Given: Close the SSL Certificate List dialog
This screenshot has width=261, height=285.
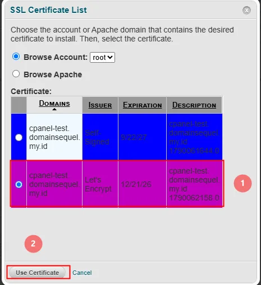Looking at the screenshot, I should 246,11.
